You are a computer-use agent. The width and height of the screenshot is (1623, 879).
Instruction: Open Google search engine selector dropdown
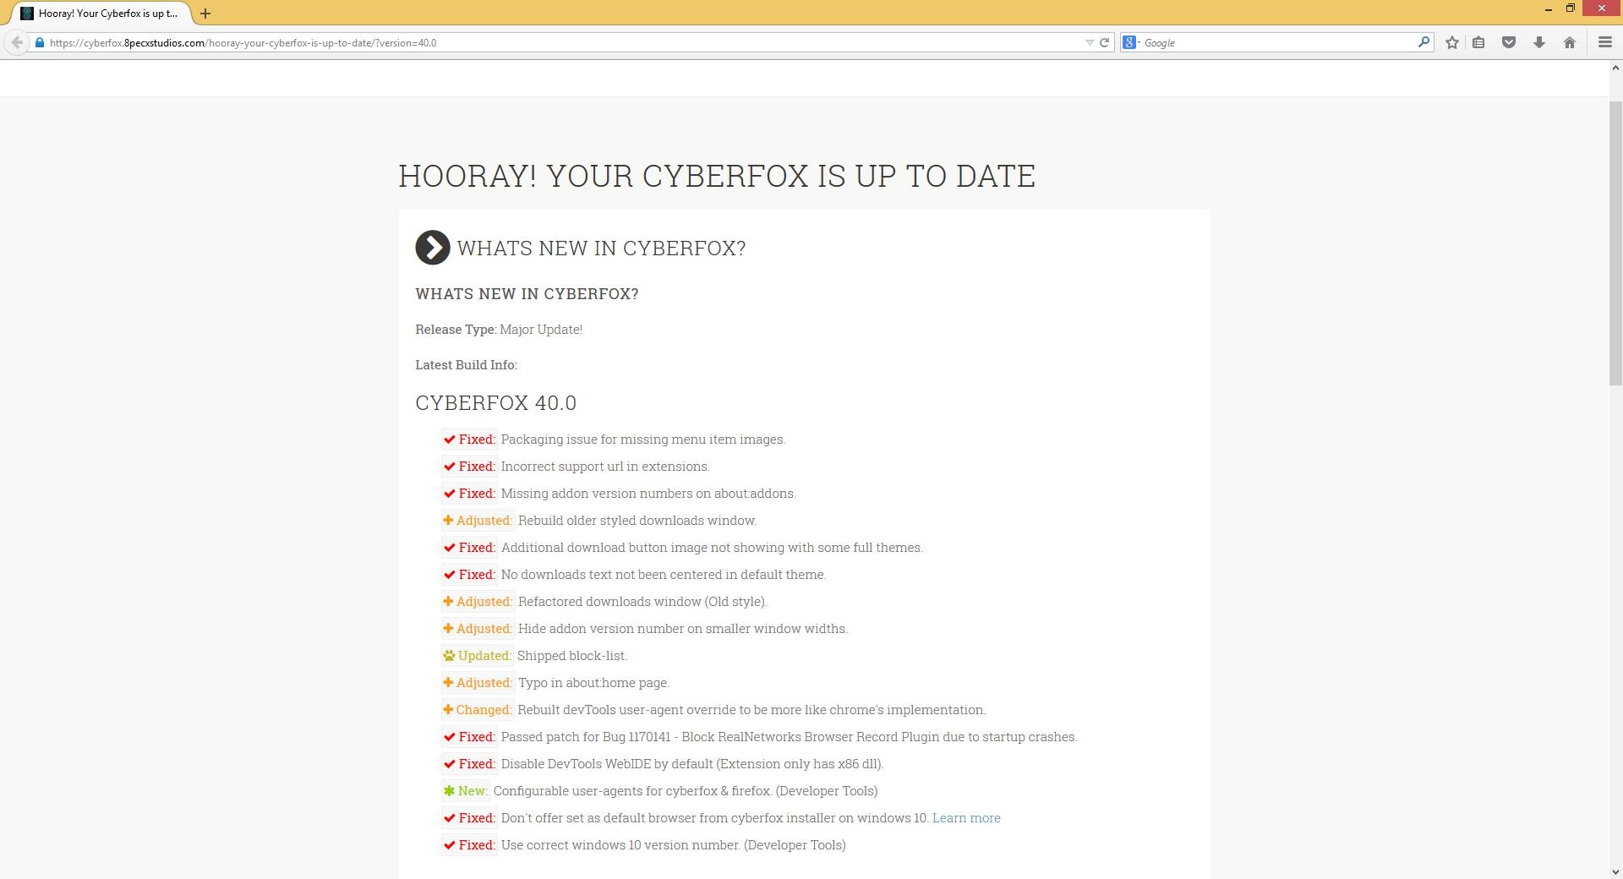[x=1131, y=42]
